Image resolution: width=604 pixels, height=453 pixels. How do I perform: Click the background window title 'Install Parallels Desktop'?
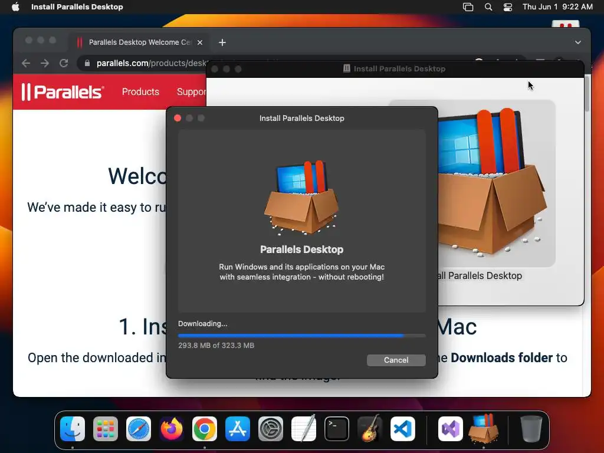click(x=399, y=69)
